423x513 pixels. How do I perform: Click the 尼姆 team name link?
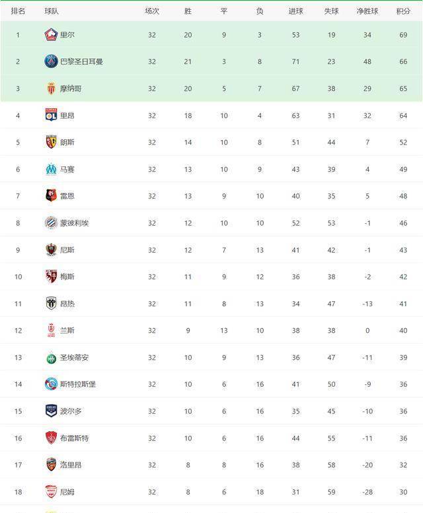(67, 492)
